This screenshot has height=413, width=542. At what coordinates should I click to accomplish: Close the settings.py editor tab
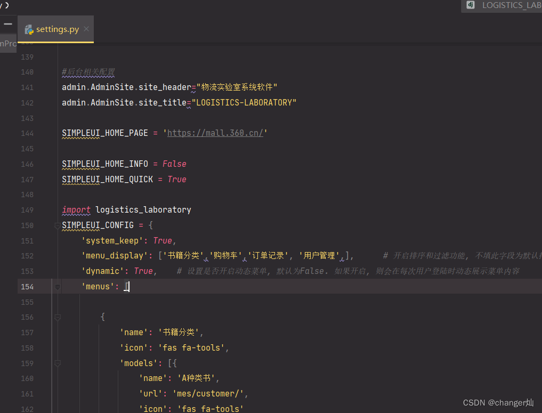[86, 29]
